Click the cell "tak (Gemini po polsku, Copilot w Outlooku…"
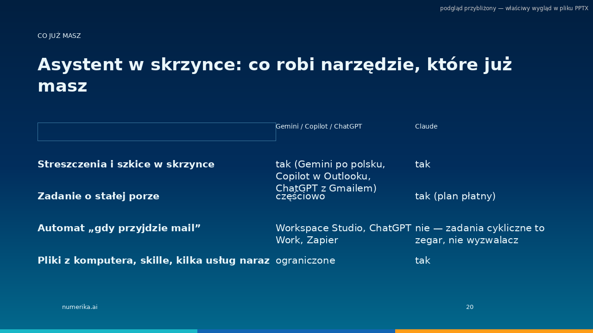Screen dimensions: 593x333 point(331,176)
